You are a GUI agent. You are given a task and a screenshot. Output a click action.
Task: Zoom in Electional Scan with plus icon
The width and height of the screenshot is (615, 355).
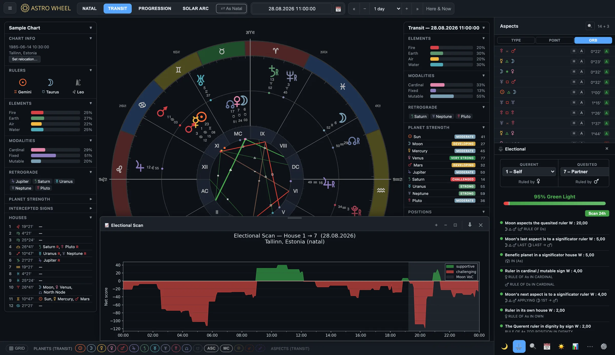(436, 225)
